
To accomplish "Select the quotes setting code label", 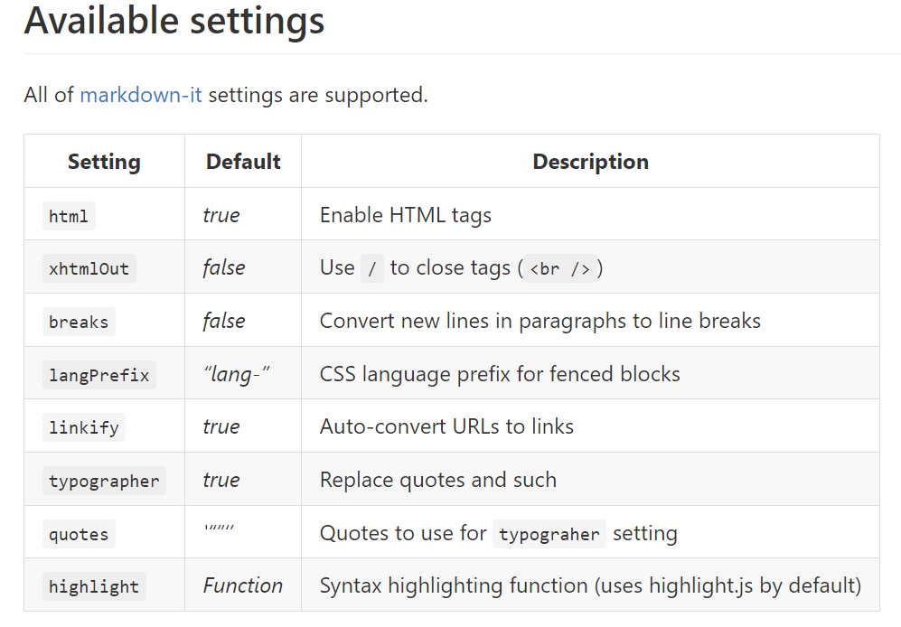I will point(79,534).
